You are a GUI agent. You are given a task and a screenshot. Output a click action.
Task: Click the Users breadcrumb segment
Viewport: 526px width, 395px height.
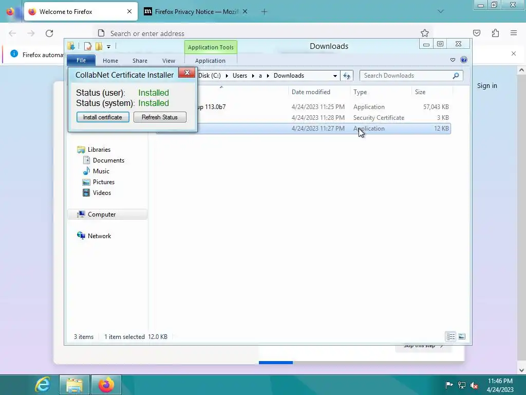point(240,76)
